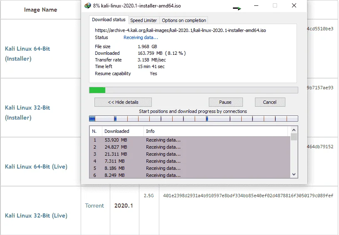Viewport: 339px width, 235px height.
Task: Click the green download progress bar
Action: coord(193,90)
